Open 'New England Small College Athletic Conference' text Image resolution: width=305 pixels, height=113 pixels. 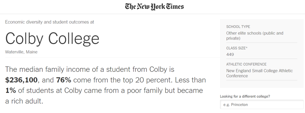pos(259,73)
